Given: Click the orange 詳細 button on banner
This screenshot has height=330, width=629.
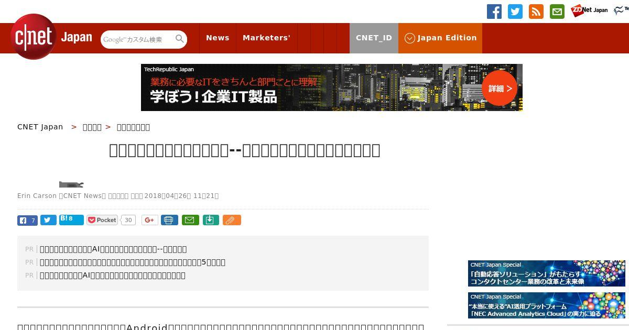Looking at the screenshot, I should click(500, 88).
